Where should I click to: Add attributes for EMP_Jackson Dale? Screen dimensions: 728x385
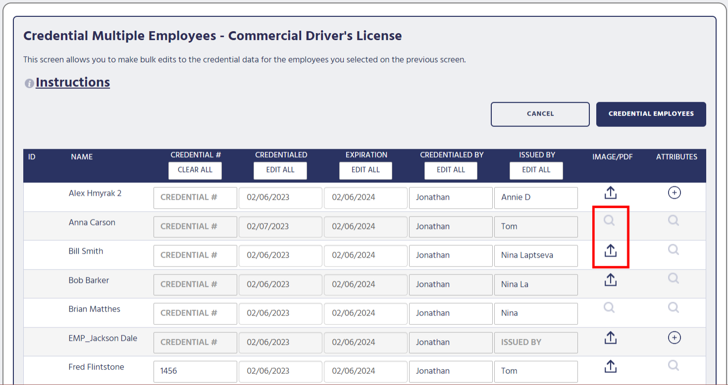point(674,337)
